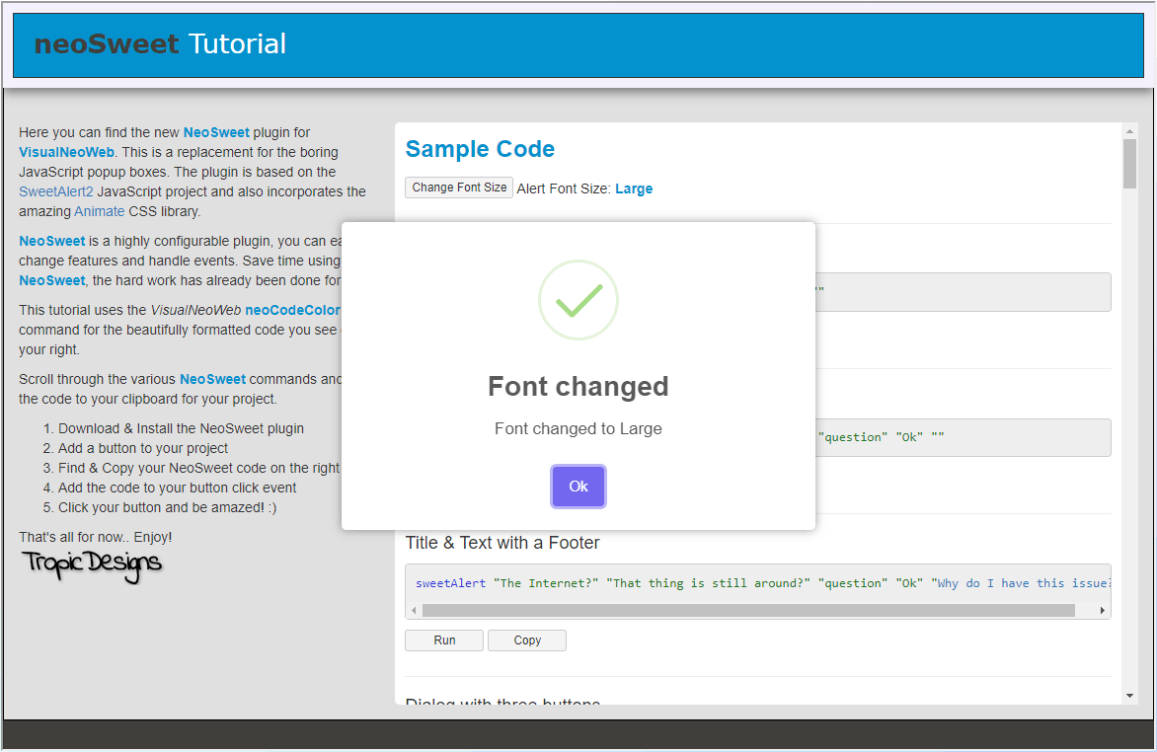
Task: Click the horizontal scrollbar thumb in code box
Action: (748, 610)
